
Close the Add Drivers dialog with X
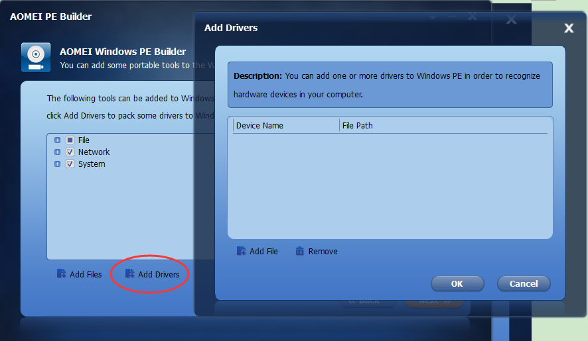[x=569, y=28]
